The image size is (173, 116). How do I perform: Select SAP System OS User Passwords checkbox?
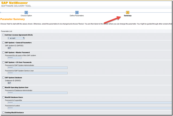pos(3,62)
